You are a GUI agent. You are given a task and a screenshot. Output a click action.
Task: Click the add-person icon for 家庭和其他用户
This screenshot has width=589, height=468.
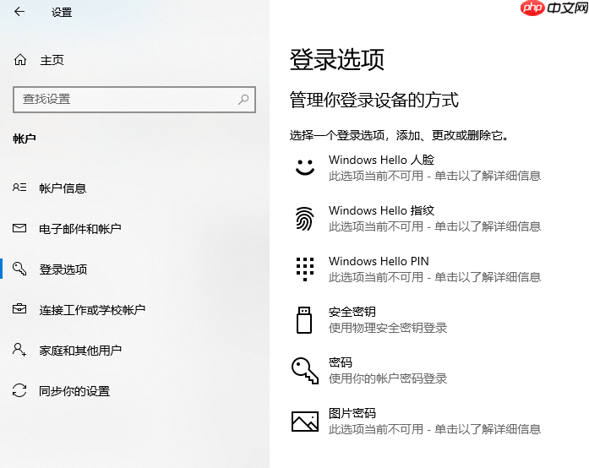click(19, 350)
